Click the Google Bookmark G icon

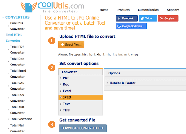point(119,26)
